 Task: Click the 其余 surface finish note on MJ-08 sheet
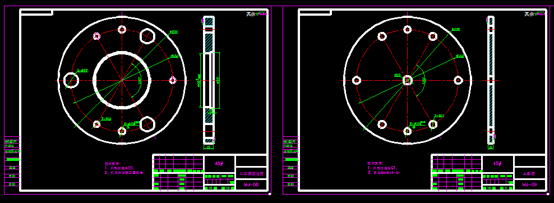tap(251, 14)
